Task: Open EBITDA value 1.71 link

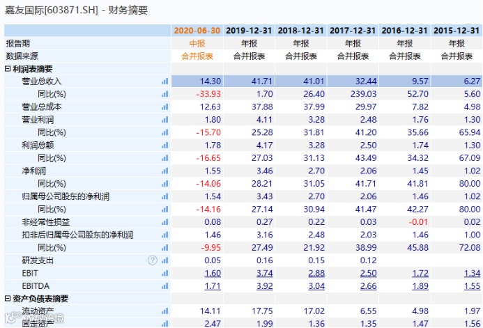Action: click(x=213, y=286)
